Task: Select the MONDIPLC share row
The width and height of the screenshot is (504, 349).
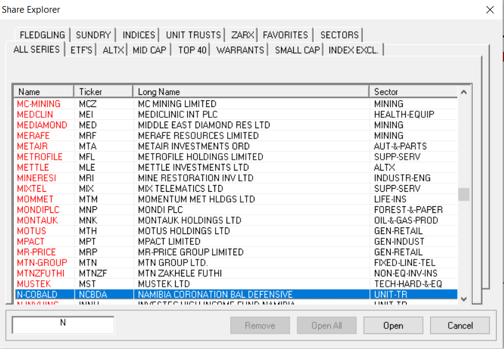Action: [236, 210]
